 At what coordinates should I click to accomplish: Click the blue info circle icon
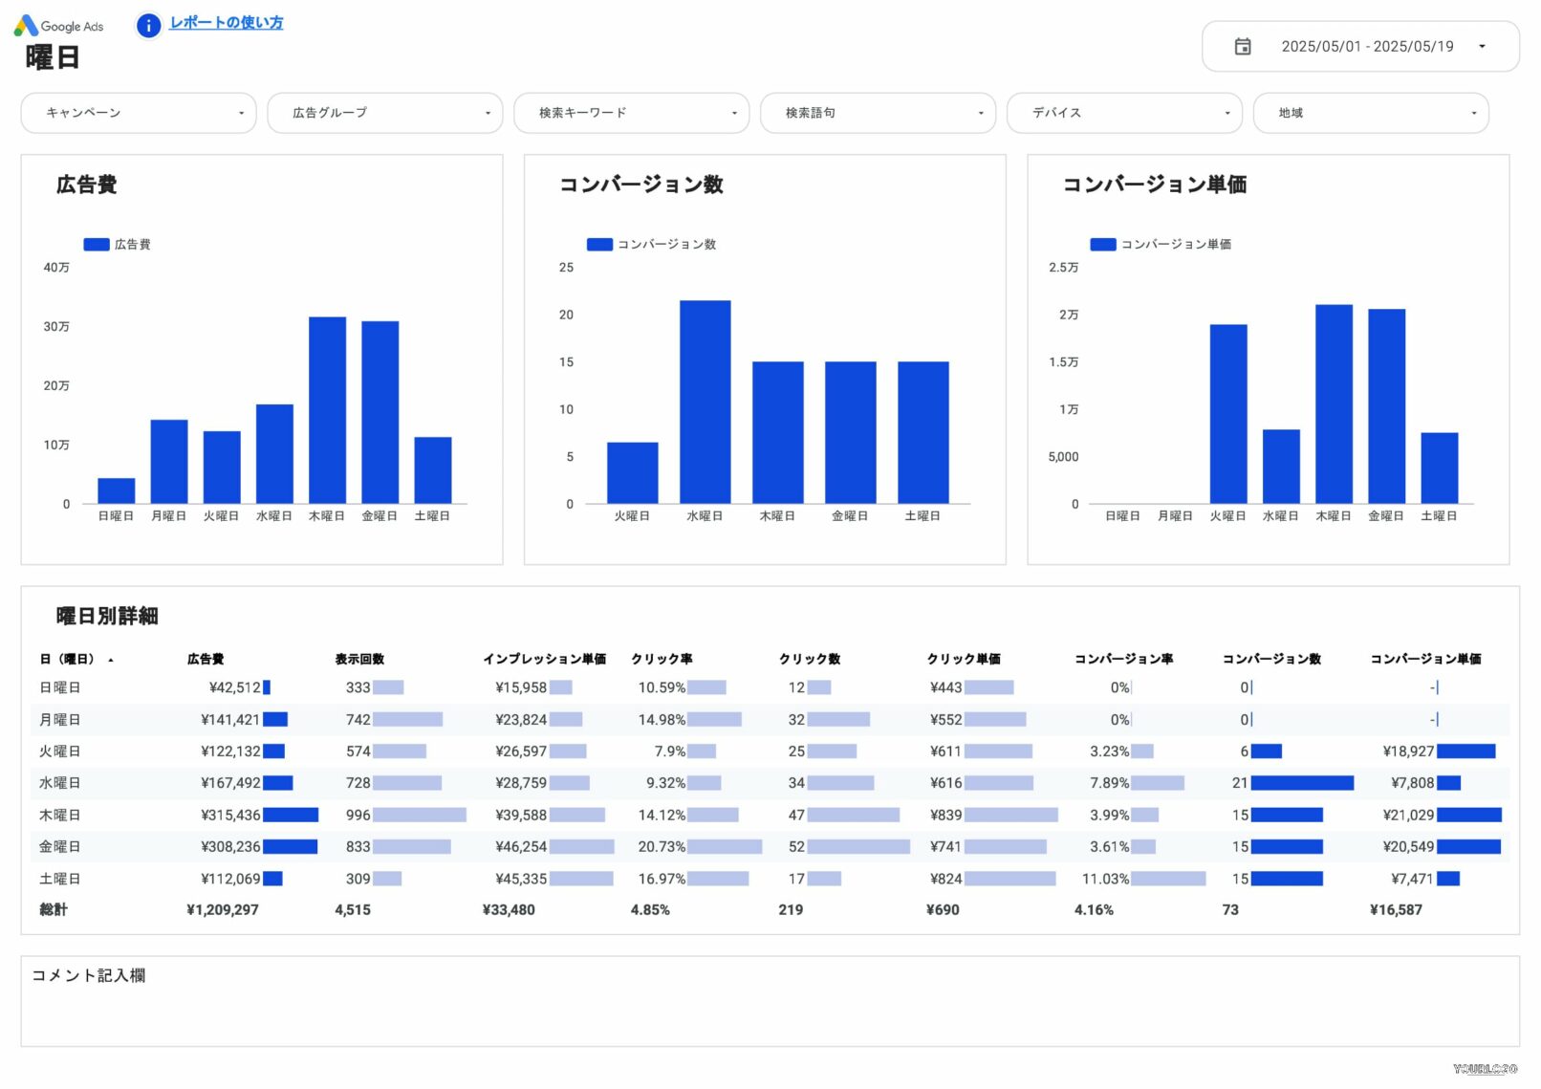click(x=148, y=26)
